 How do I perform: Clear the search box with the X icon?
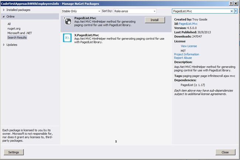pos(232,11)
